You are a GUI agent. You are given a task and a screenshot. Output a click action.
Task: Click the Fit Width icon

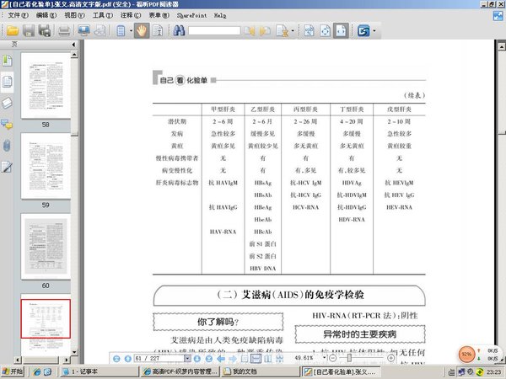click(341, 31)
